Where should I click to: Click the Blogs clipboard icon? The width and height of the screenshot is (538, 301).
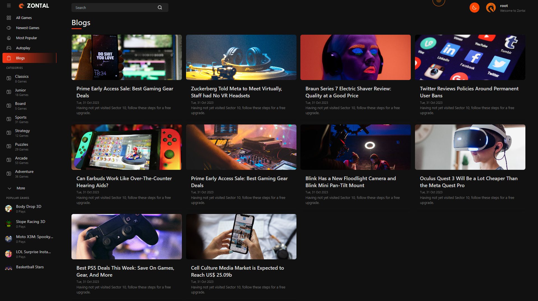coord(9,58)
